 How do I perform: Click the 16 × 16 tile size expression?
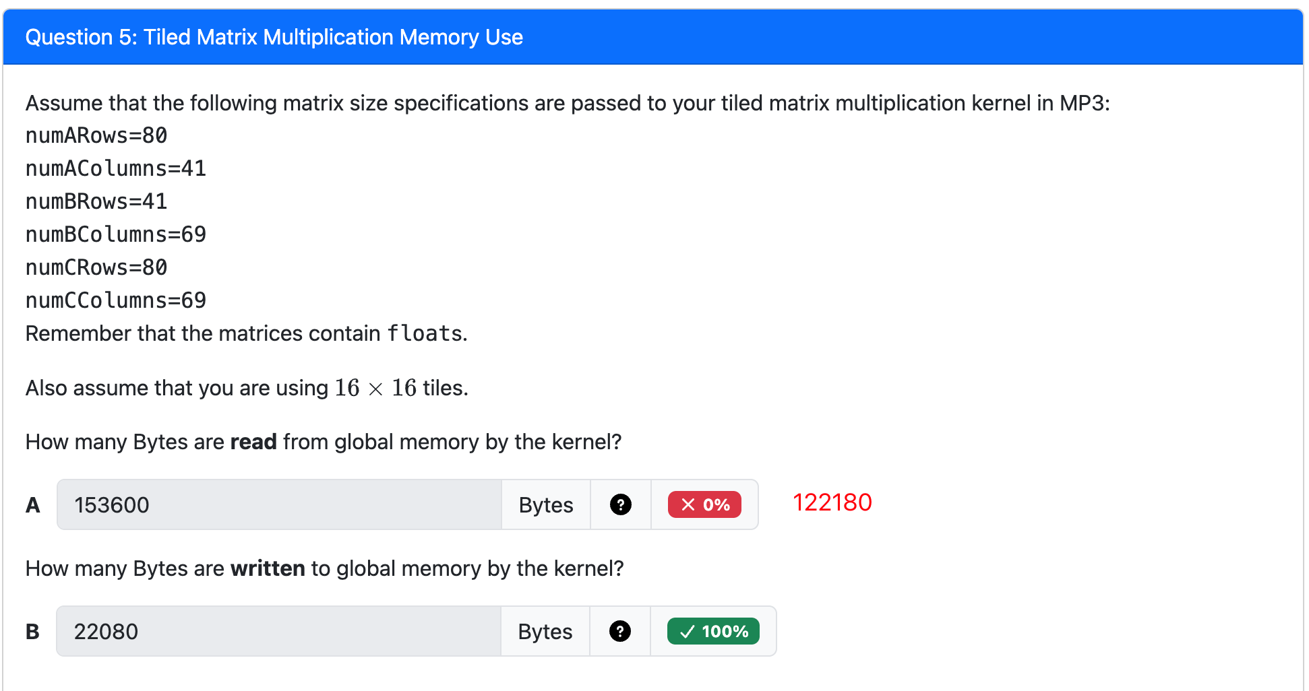(375, 388)
